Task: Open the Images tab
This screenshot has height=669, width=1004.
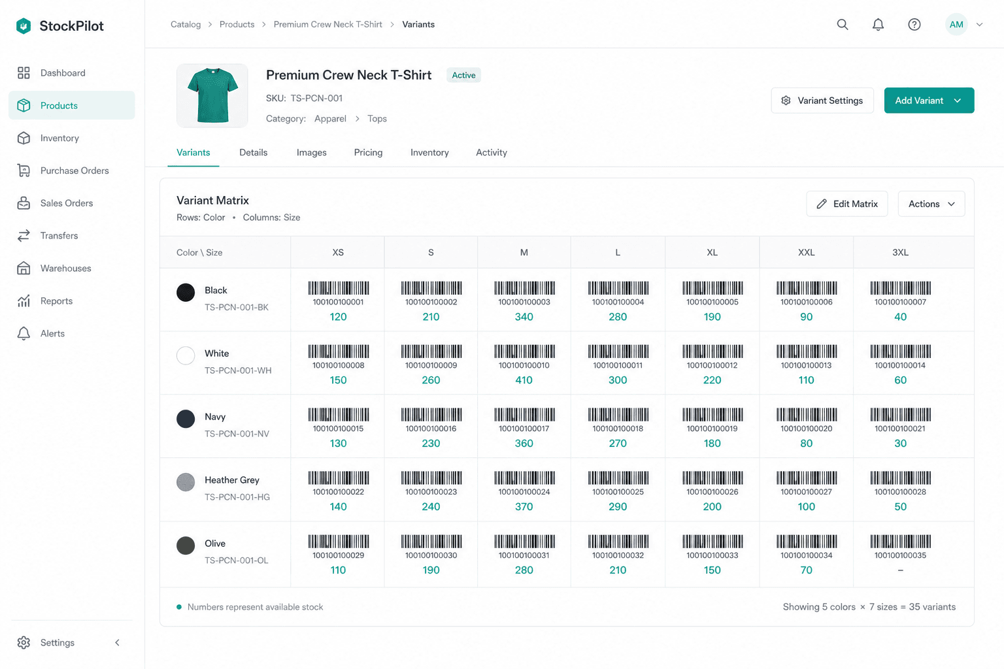Action: 312,152
